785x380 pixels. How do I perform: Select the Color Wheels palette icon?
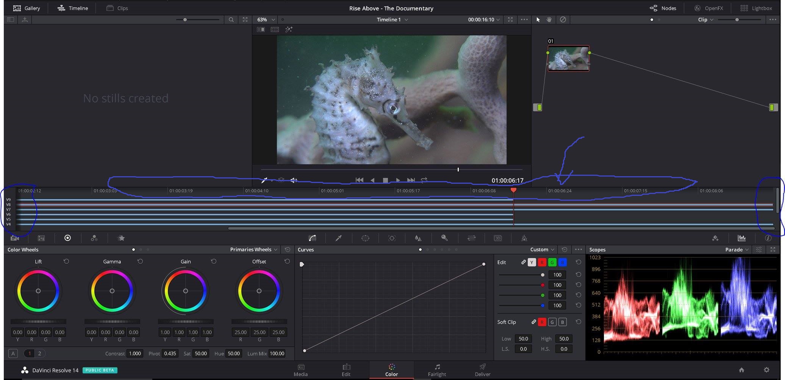pos(67,238)
